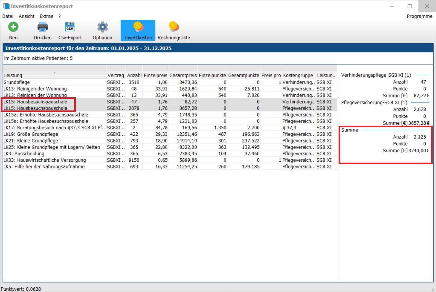Click the app icon in title bar

tap(6, 6)
